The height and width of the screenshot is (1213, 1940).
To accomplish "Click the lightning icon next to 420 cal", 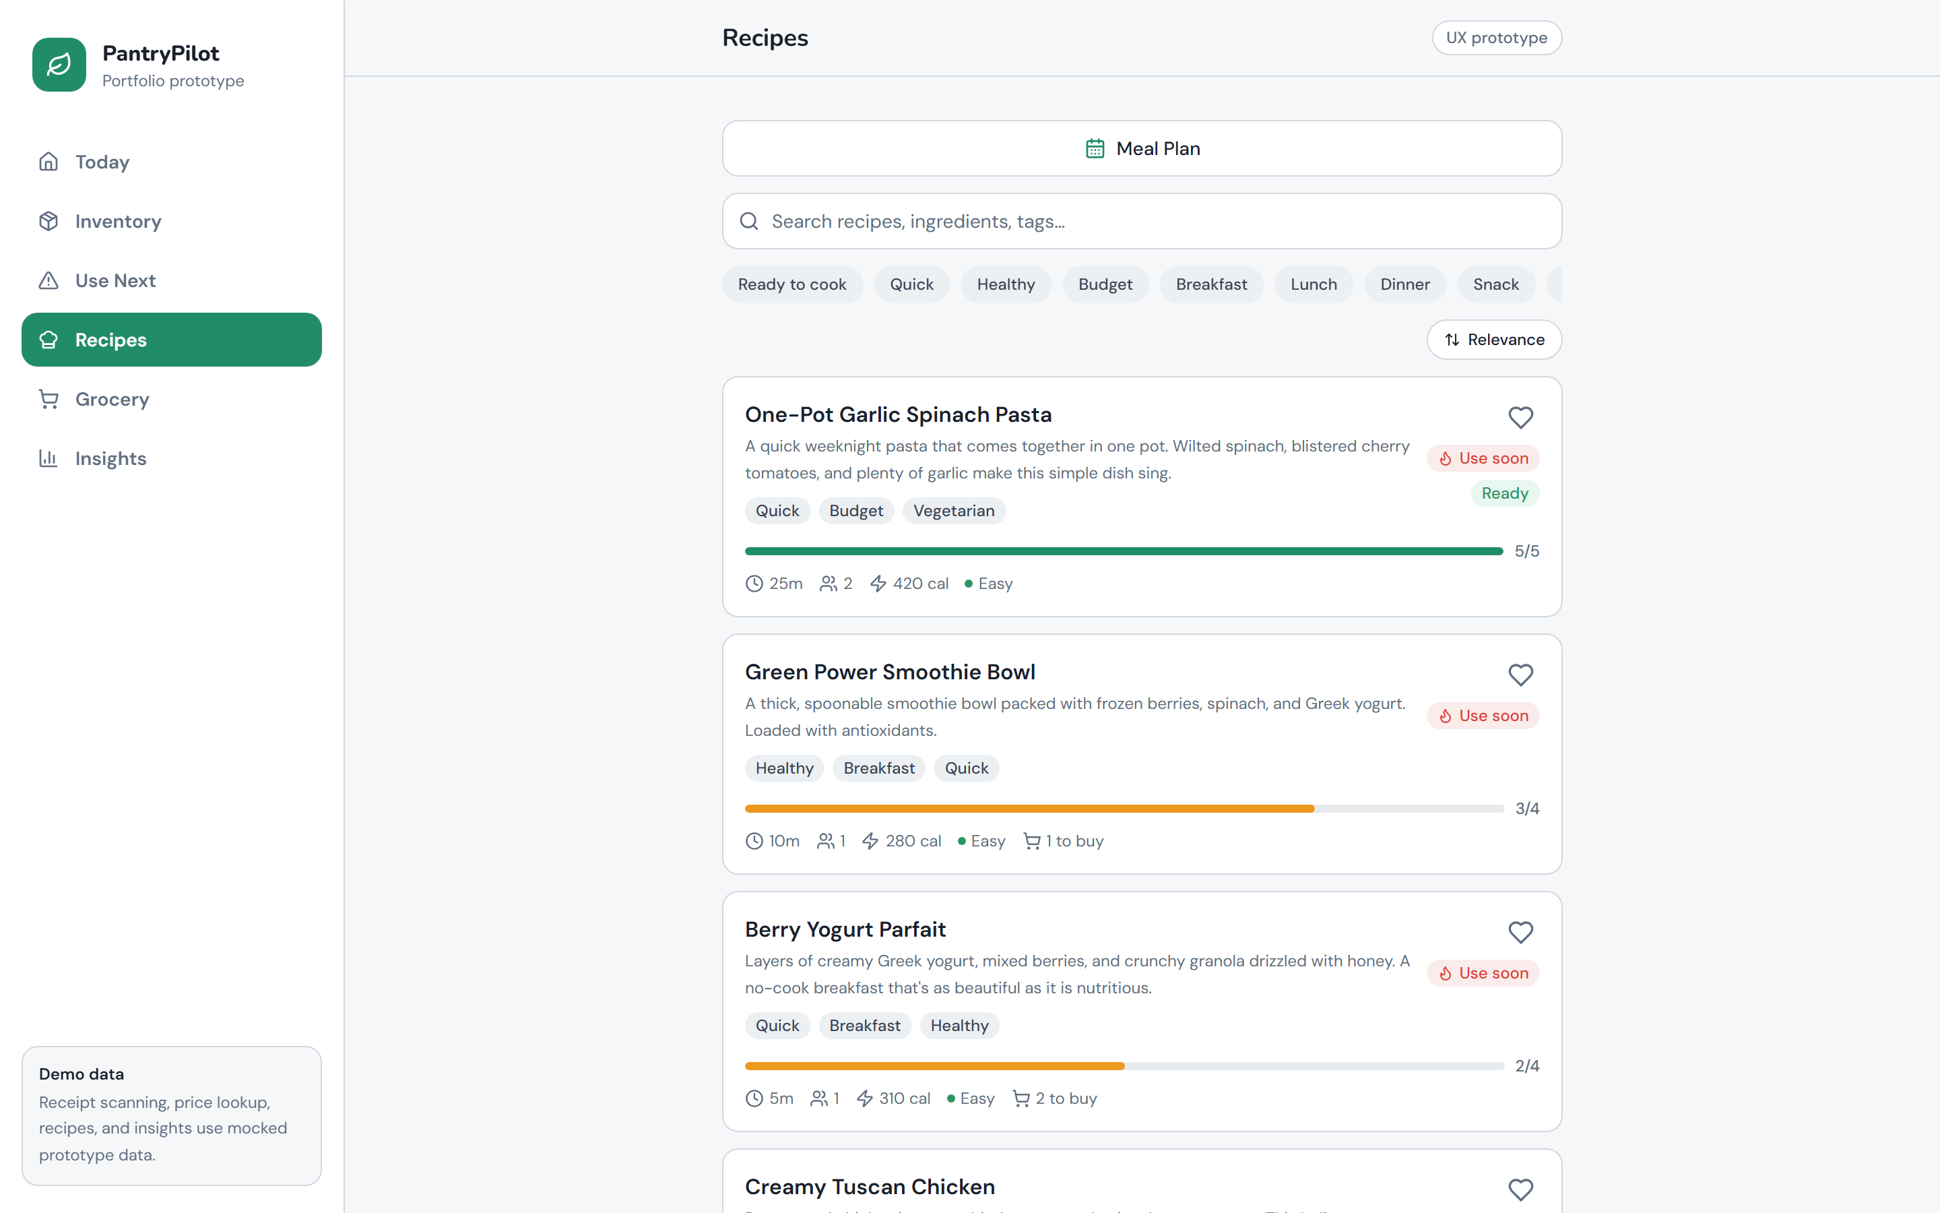I will click(x=878, y=584).
